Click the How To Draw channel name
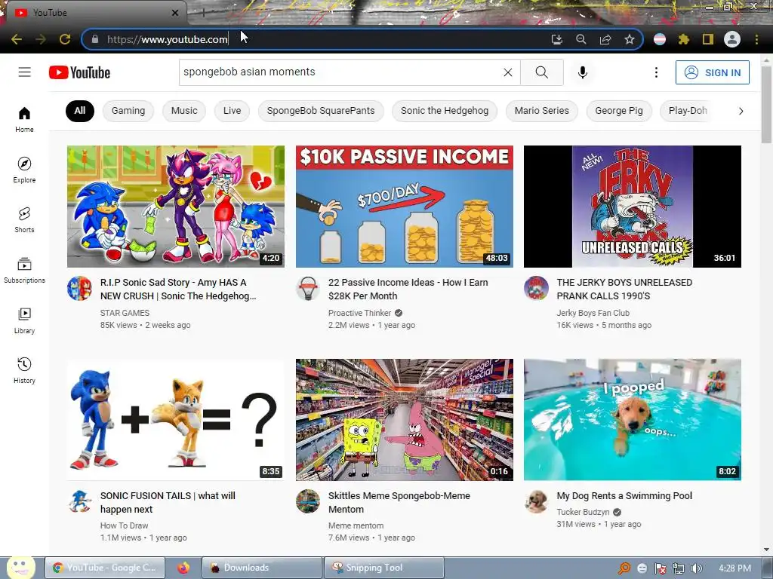Image resolution: width=773 pixels, height=579 pixels. [x=124, y=525]
